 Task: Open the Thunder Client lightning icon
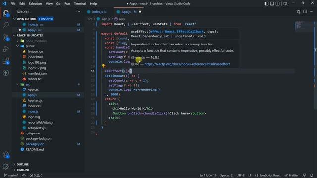[6, 73]
